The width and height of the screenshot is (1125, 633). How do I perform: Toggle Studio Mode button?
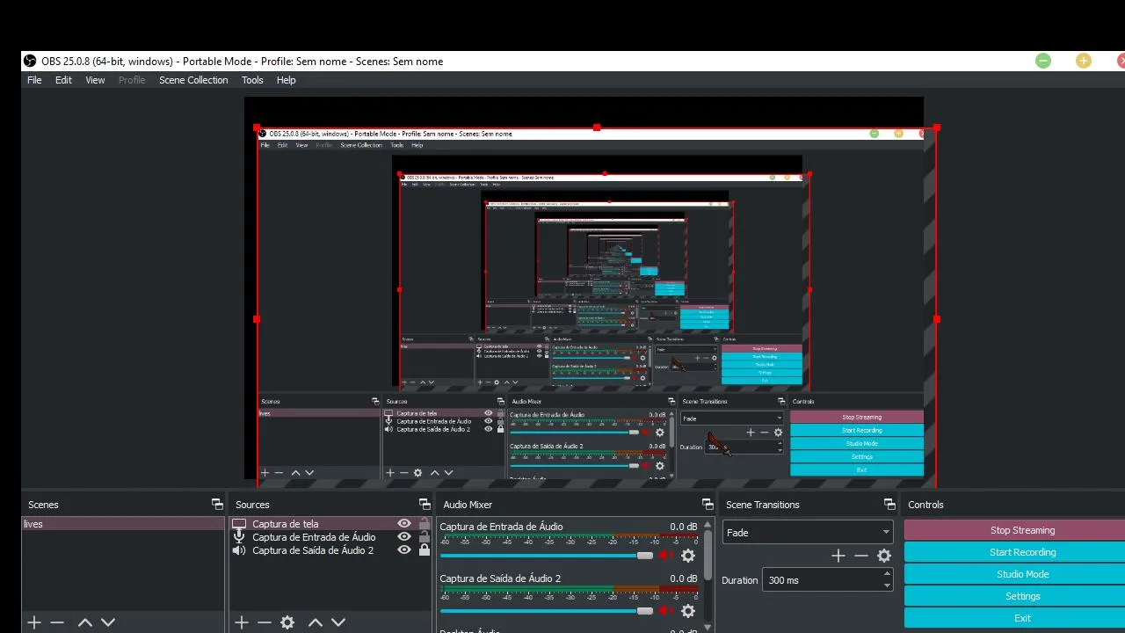coord(1022,574)
